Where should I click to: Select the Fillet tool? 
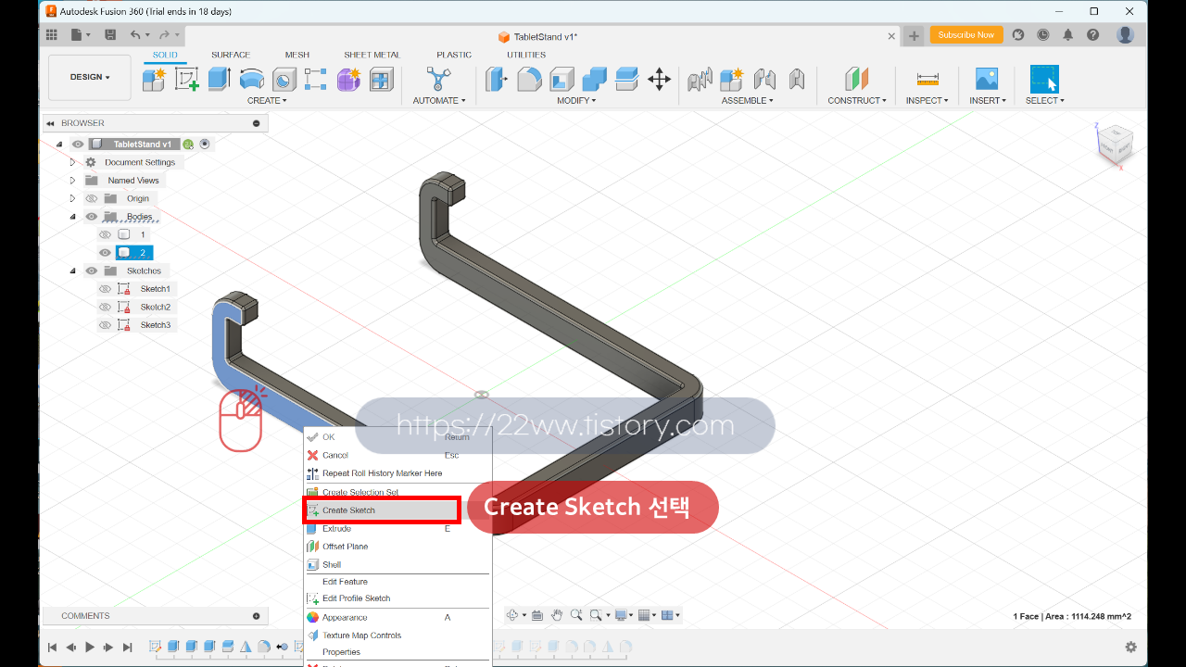(529, 80)
